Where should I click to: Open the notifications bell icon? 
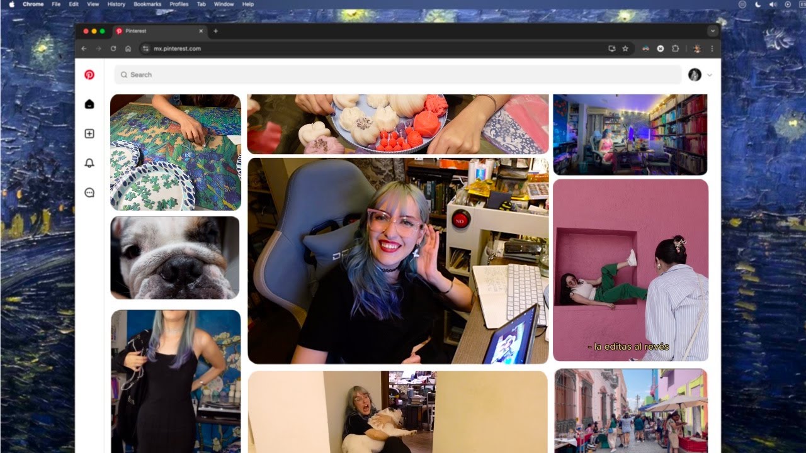pyautogui.click(x=89, y=163)
